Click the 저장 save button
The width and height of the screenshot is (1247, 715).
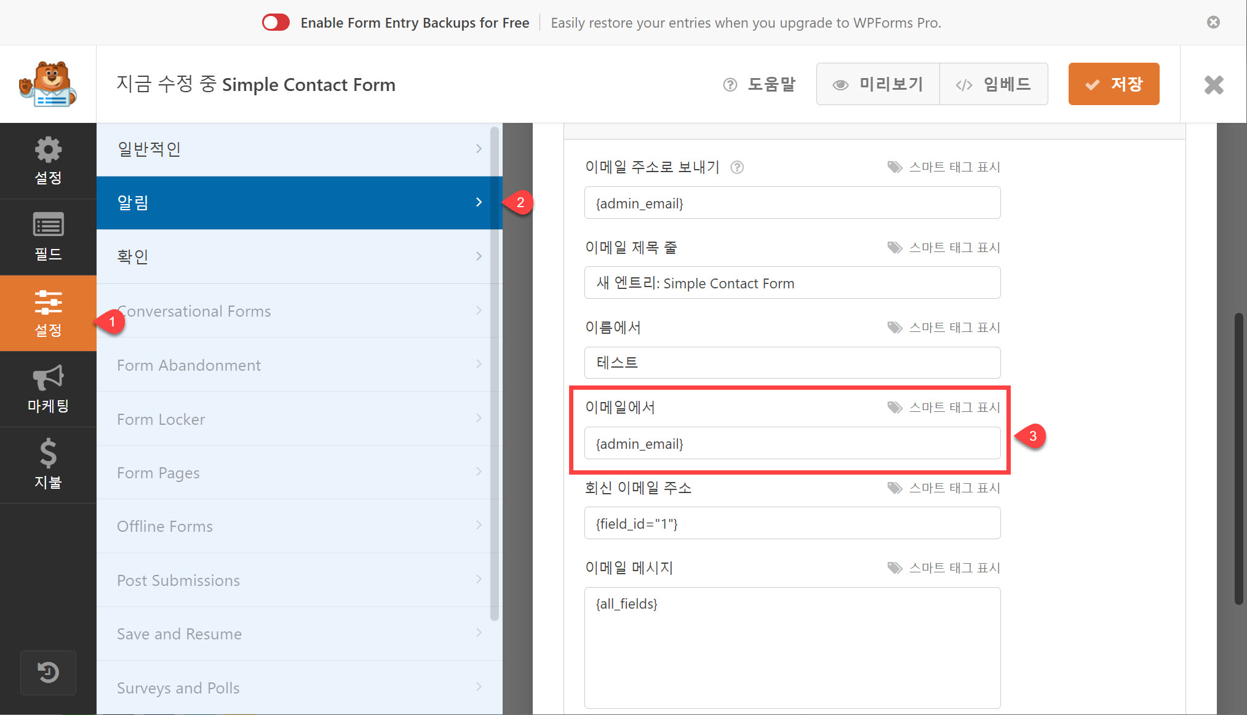(x=1114, y=84)
